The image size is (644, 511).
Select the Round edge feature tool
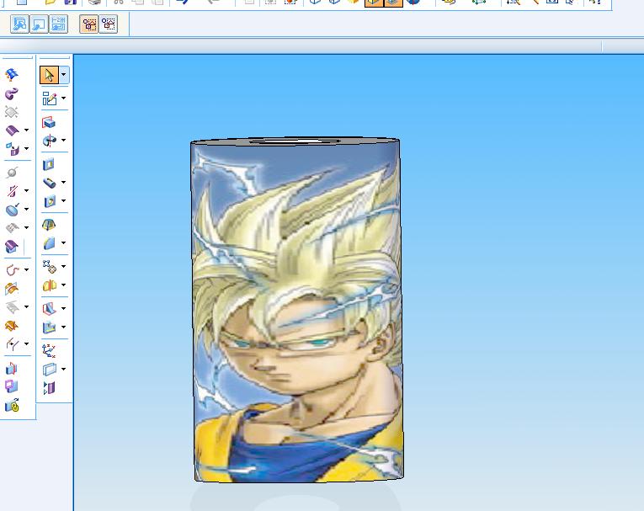click(x=50, y=242)
